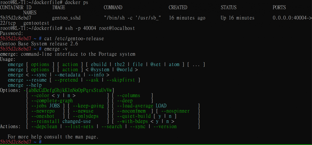Select the gentootest container name
Image resolution: width=312 pixels, height=145 pixels.
37,23
